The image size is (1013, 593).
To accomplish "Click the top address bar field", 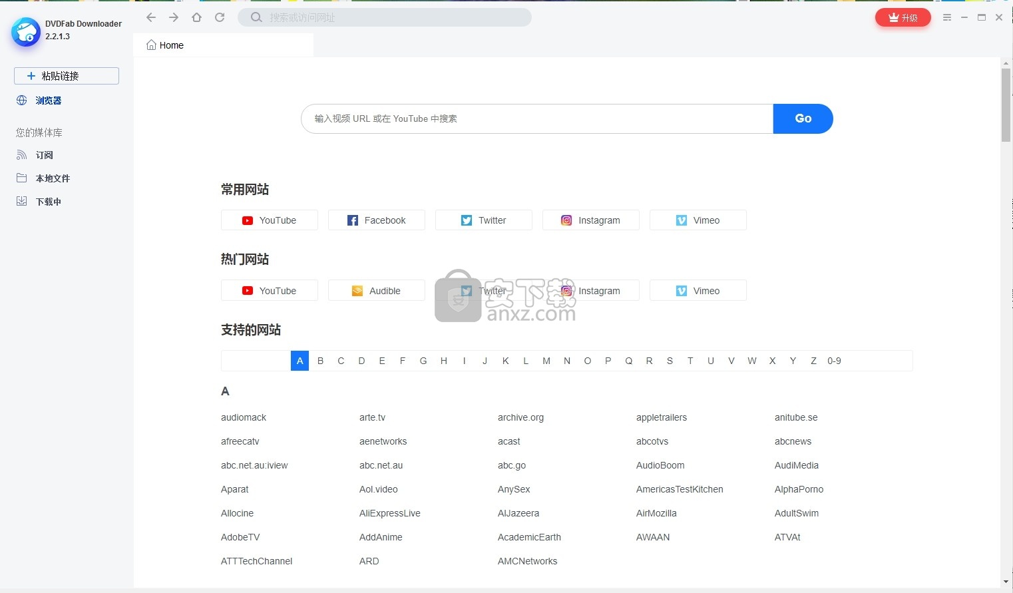I will coord(385,17).
